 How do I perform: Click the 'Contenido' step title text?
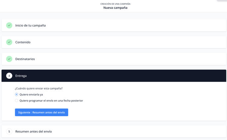coord(23,42)
